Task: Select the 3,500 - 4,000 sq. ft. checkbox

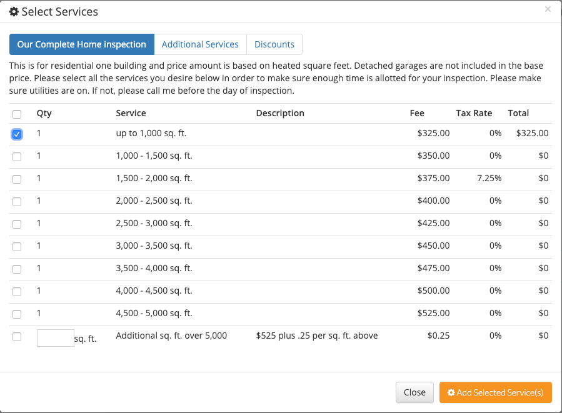Action: pyautogui.click(x=17, y=269)
